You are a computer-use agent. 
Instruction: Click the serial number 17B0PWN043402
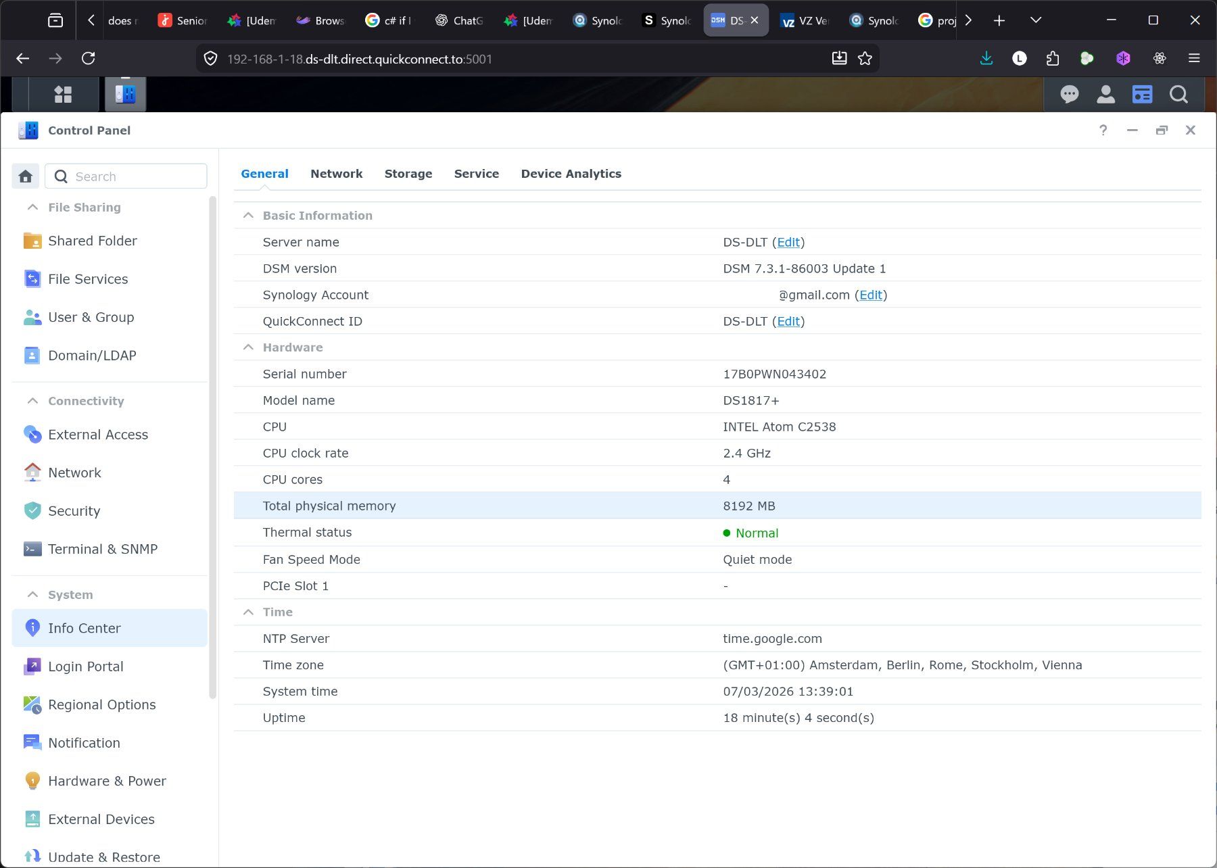[774, 374]
